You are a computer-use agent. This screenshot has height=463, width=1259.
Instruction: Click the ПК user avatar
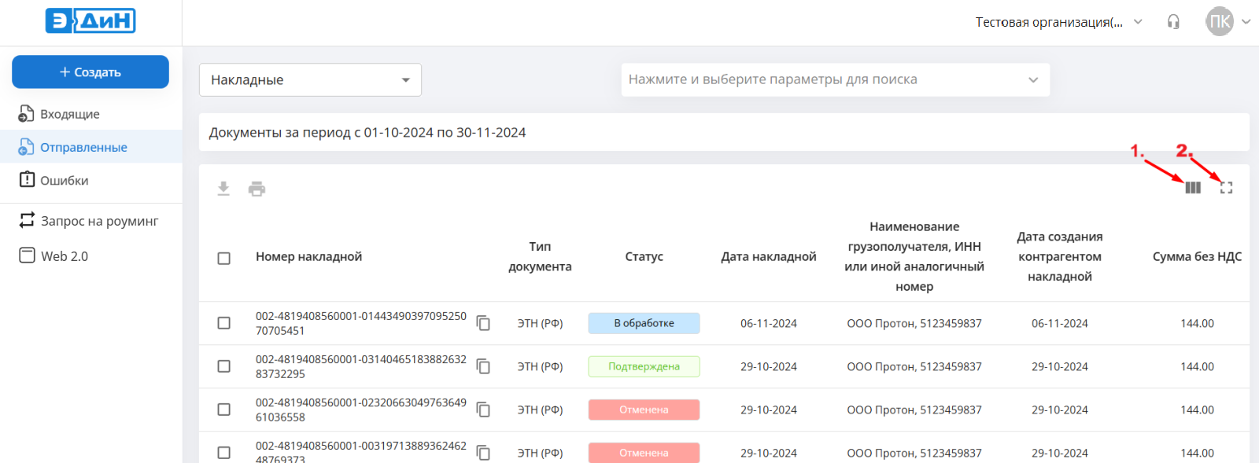1220,22
